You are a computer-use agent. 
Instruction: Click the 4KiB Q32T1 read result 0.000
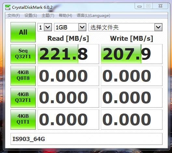68,98
